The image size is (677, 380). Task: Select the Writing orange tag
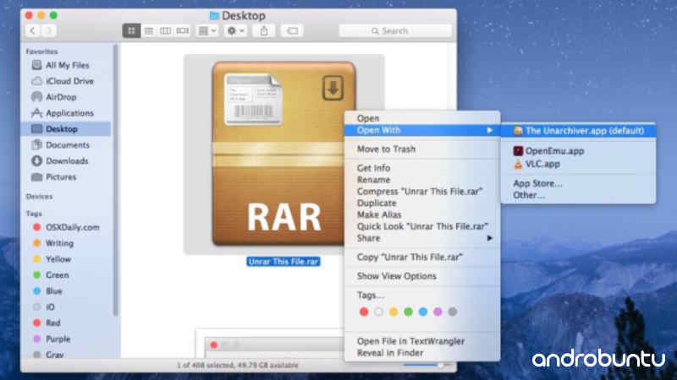(x=59, y=243)
